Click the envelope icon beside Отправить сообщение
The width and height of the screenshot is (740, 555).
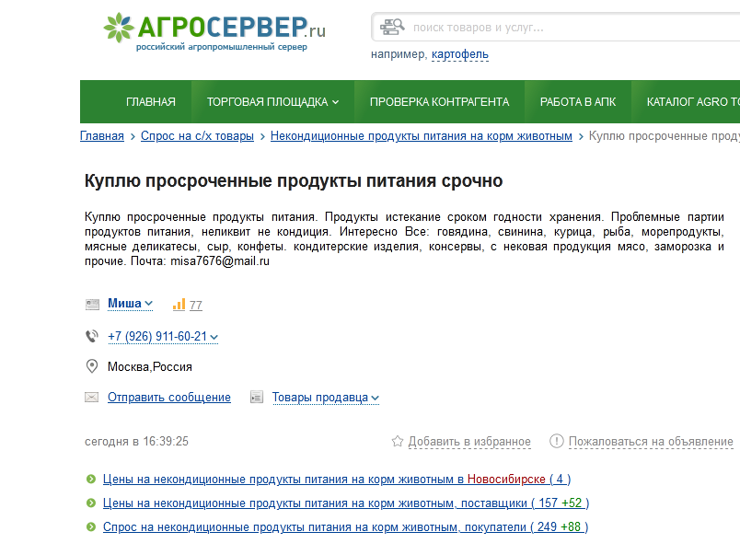coord(91,398)
